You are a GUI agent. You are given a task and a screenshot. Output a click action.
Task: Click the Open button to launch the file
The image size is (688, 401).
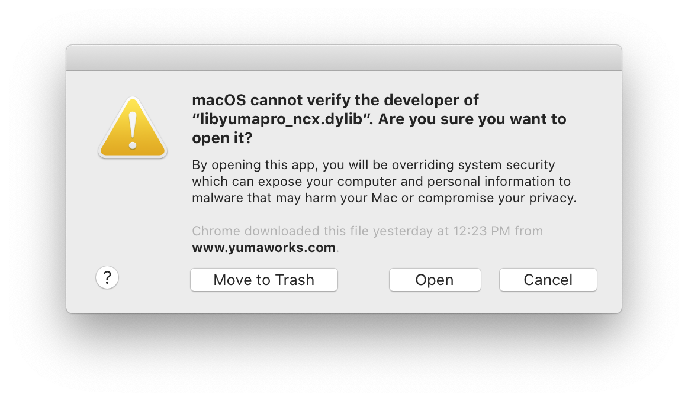coord(435,279)
